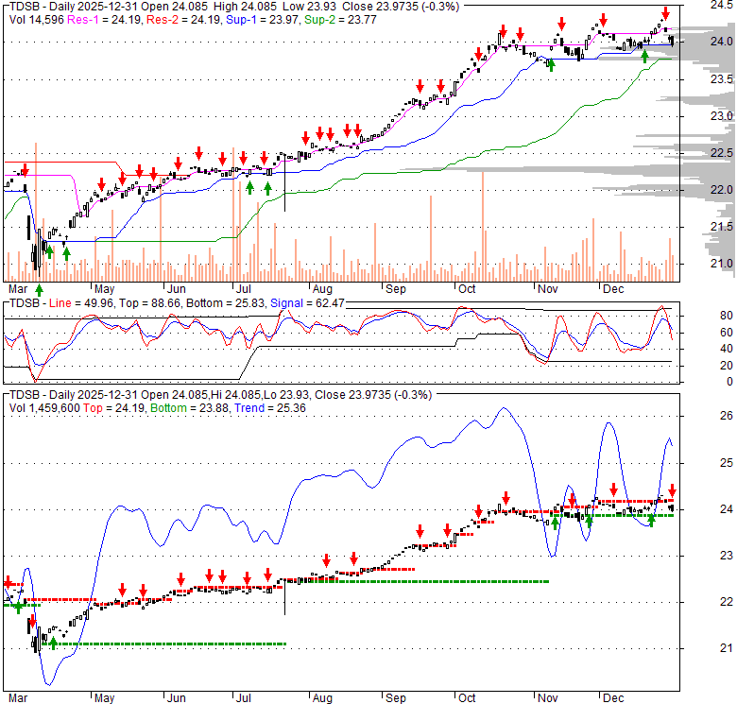The height and width of the screenshot is (704, 737).
Task: Select the red down arrow at bottom chart's far right
Action: point(672,489)
